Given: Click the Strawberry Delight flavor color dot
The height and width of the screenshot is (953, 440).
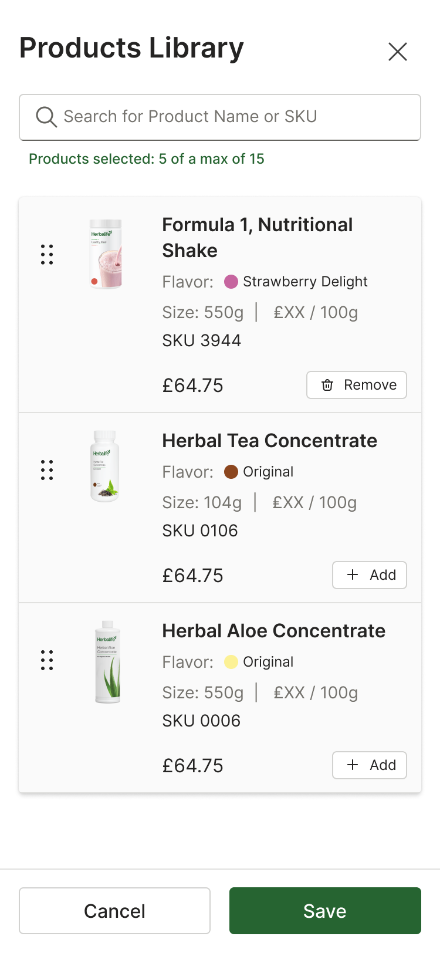Looking at the screenshot, I should (x=231, y=282).
